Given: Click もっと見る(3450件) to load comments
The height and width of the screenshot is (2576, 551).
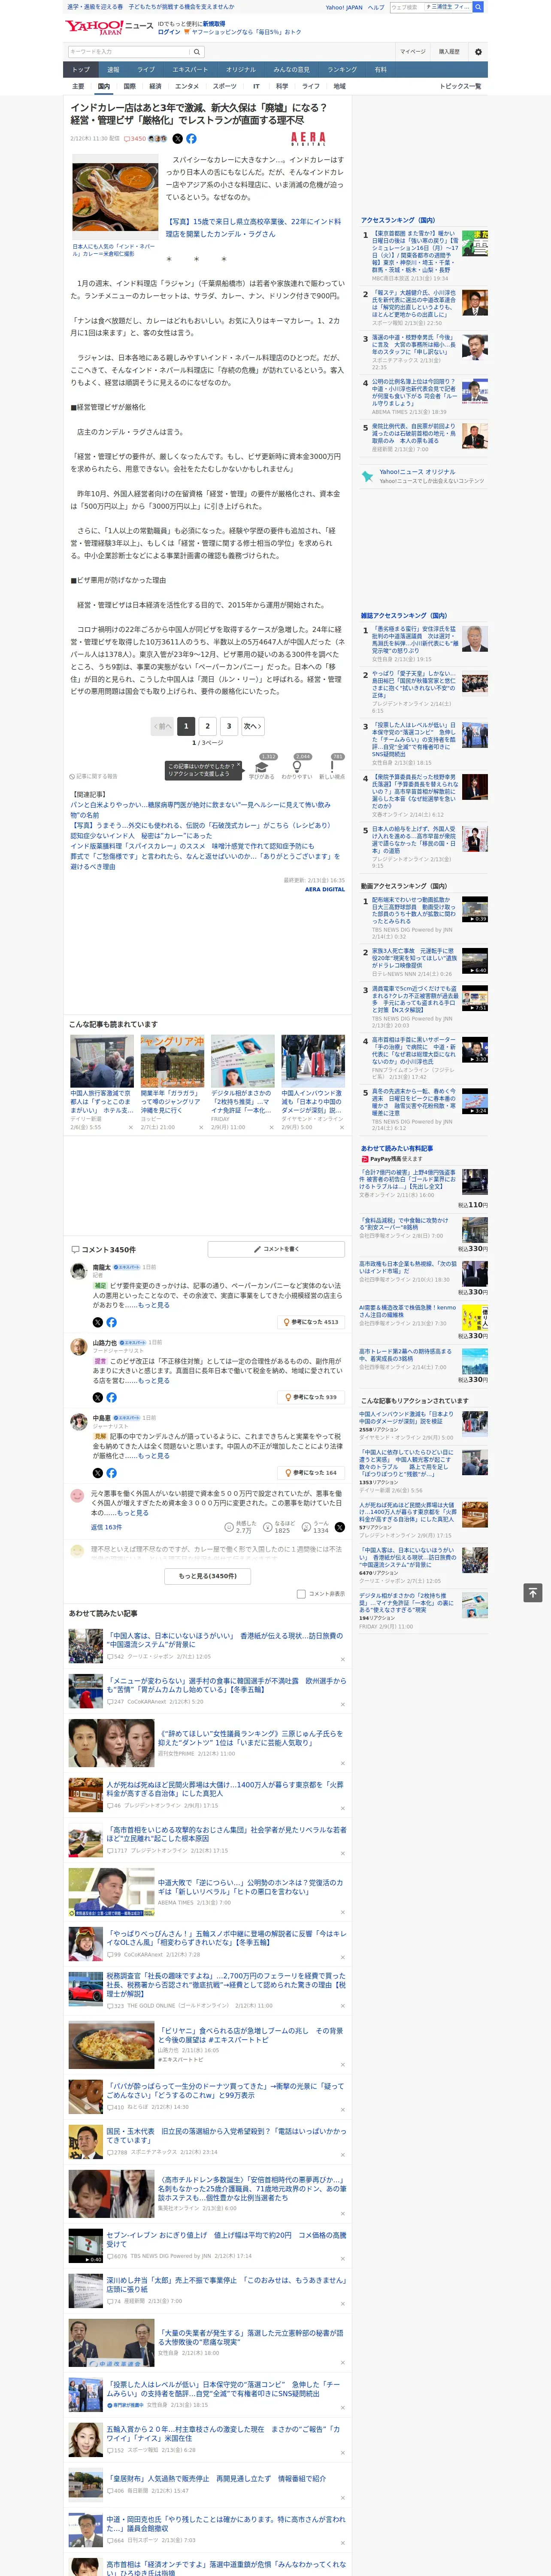Looking at the screenshot, I should point(208,1576).
